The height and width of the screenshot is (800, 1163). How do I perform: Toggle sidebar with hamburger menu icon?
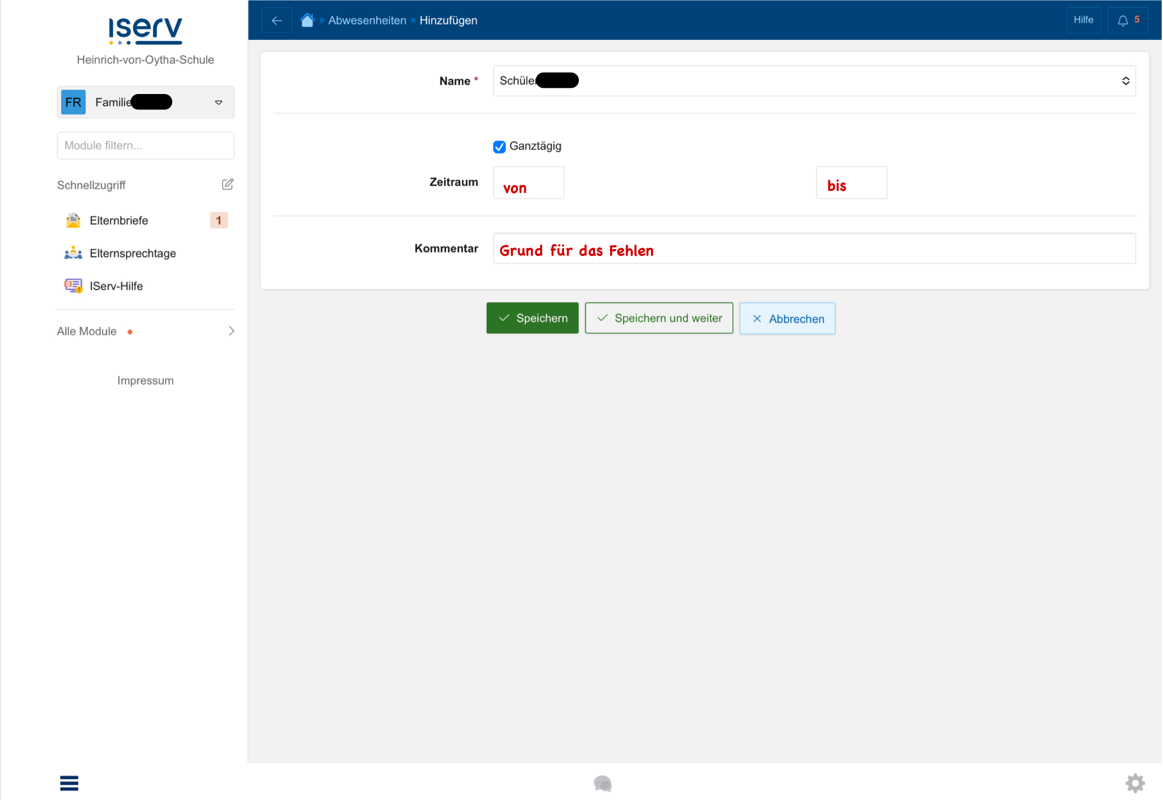69,783
